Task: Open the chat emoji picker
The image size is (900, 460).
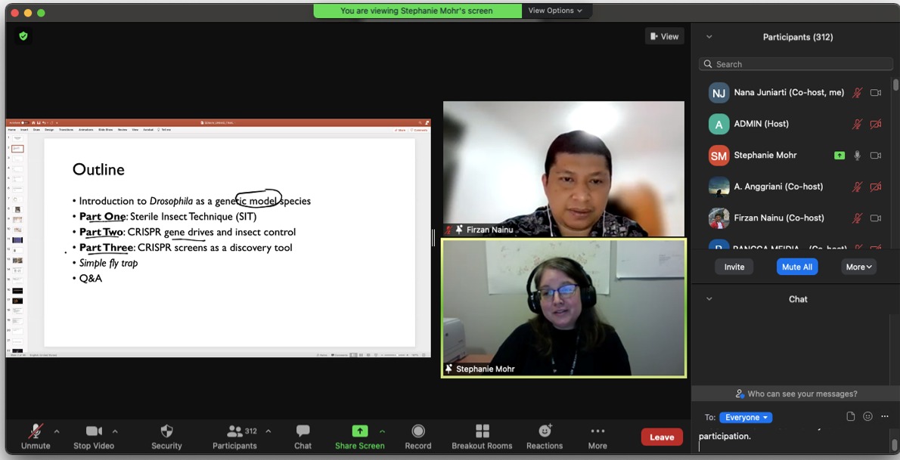Action: [x=867, y=417]
